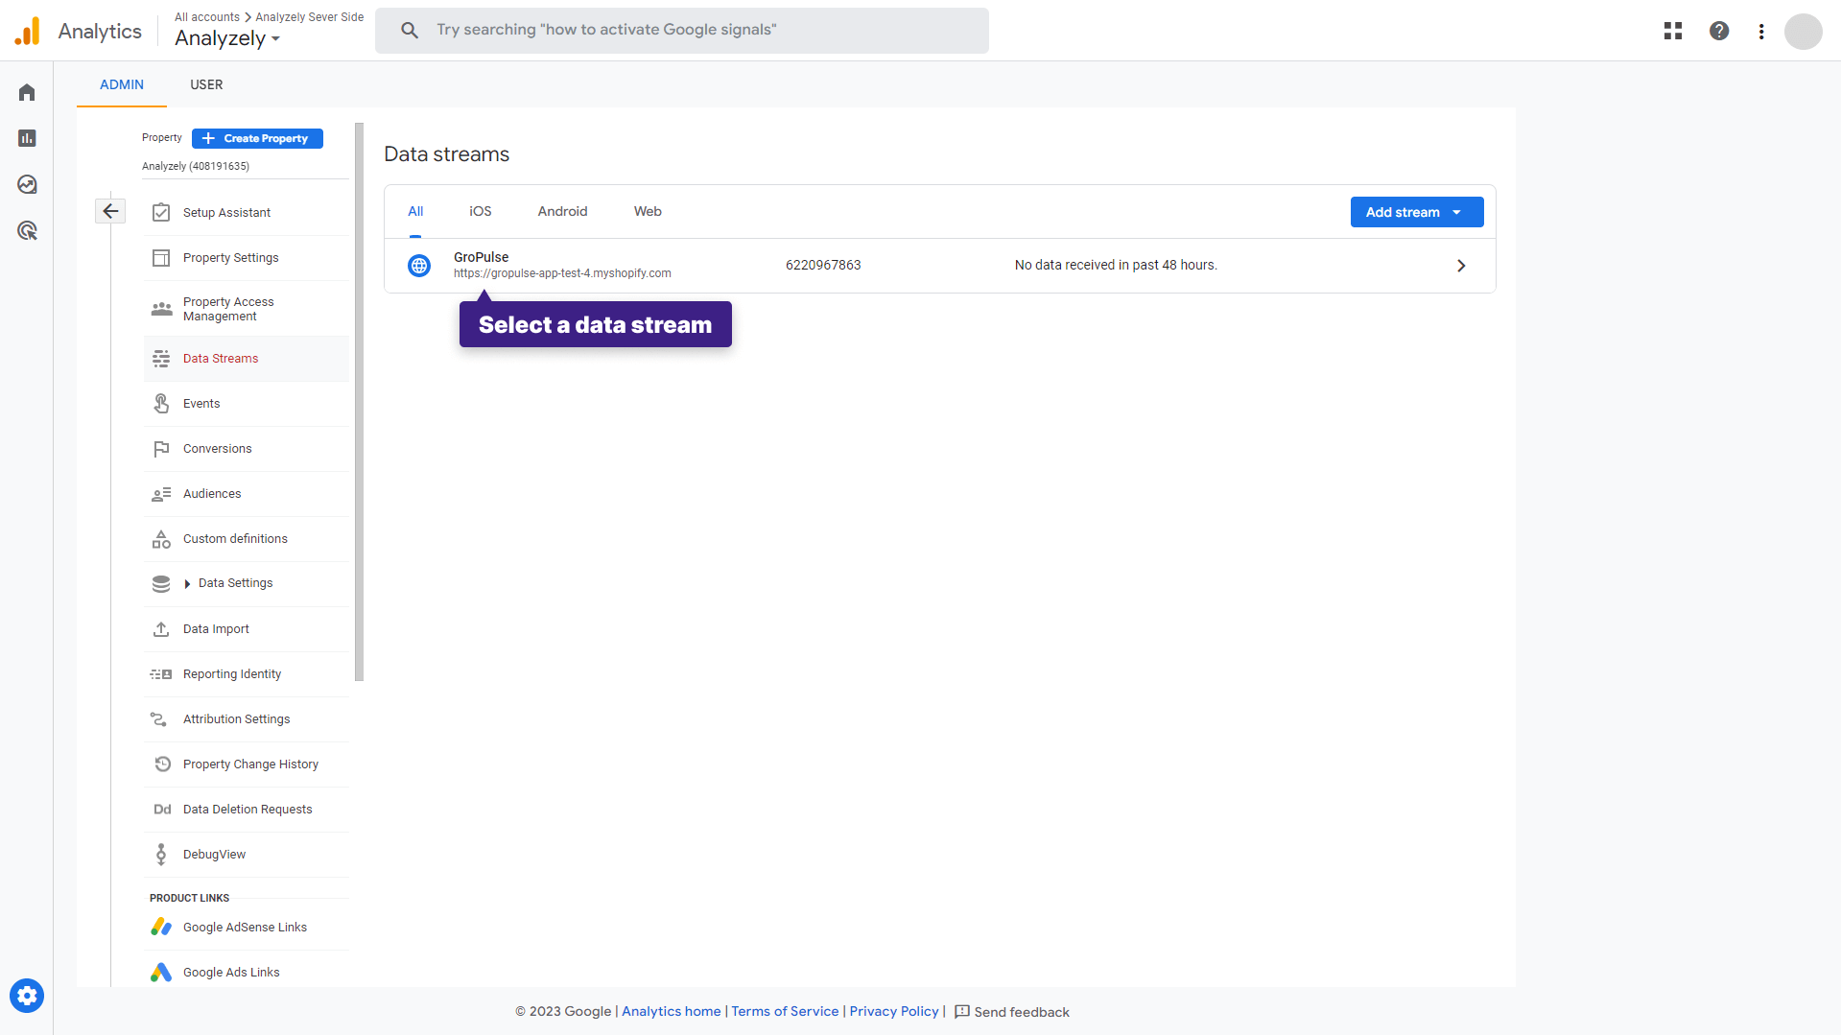Open the Explore icon in left rail
This screenshot has height=1035, width=1841.
click(27, 184)
